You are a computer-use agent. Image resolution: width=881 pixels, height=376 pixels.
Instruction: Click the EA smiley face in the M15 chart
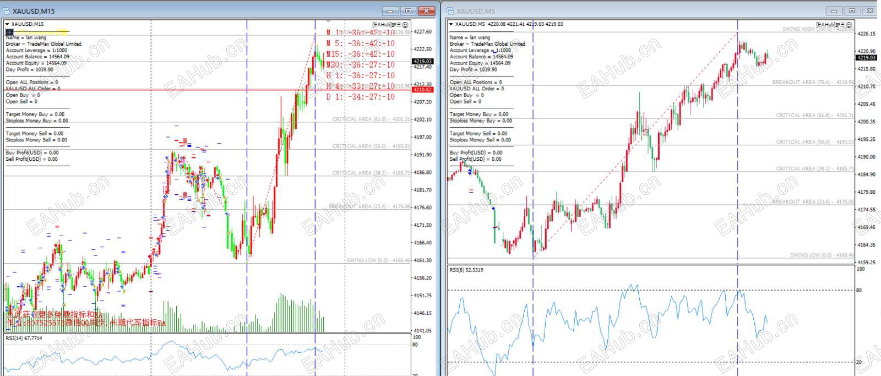point(405,25)
